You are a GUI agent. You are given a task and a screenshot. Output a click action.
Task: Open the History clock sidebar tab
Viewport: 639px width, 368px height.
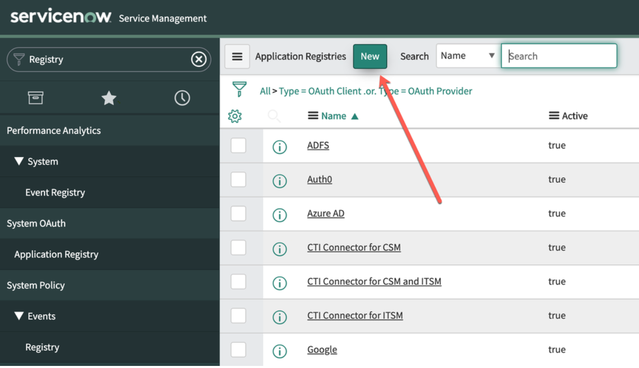tap(182, 97)
